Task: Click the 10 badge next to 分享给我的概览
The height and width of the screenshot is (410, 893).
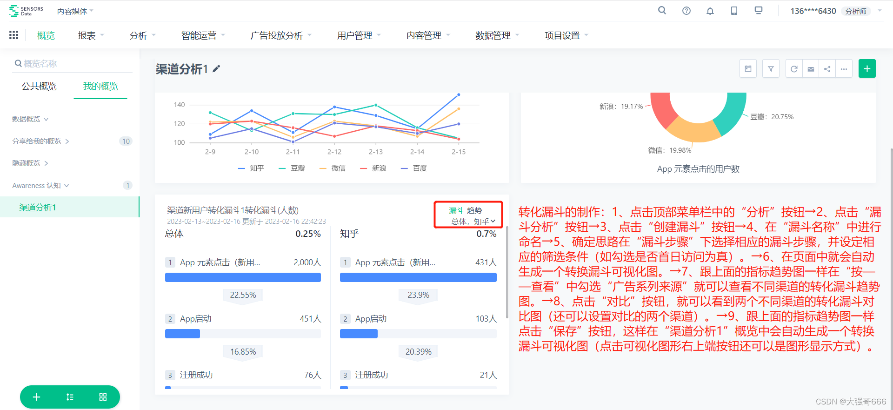Action: click(126, 141)
